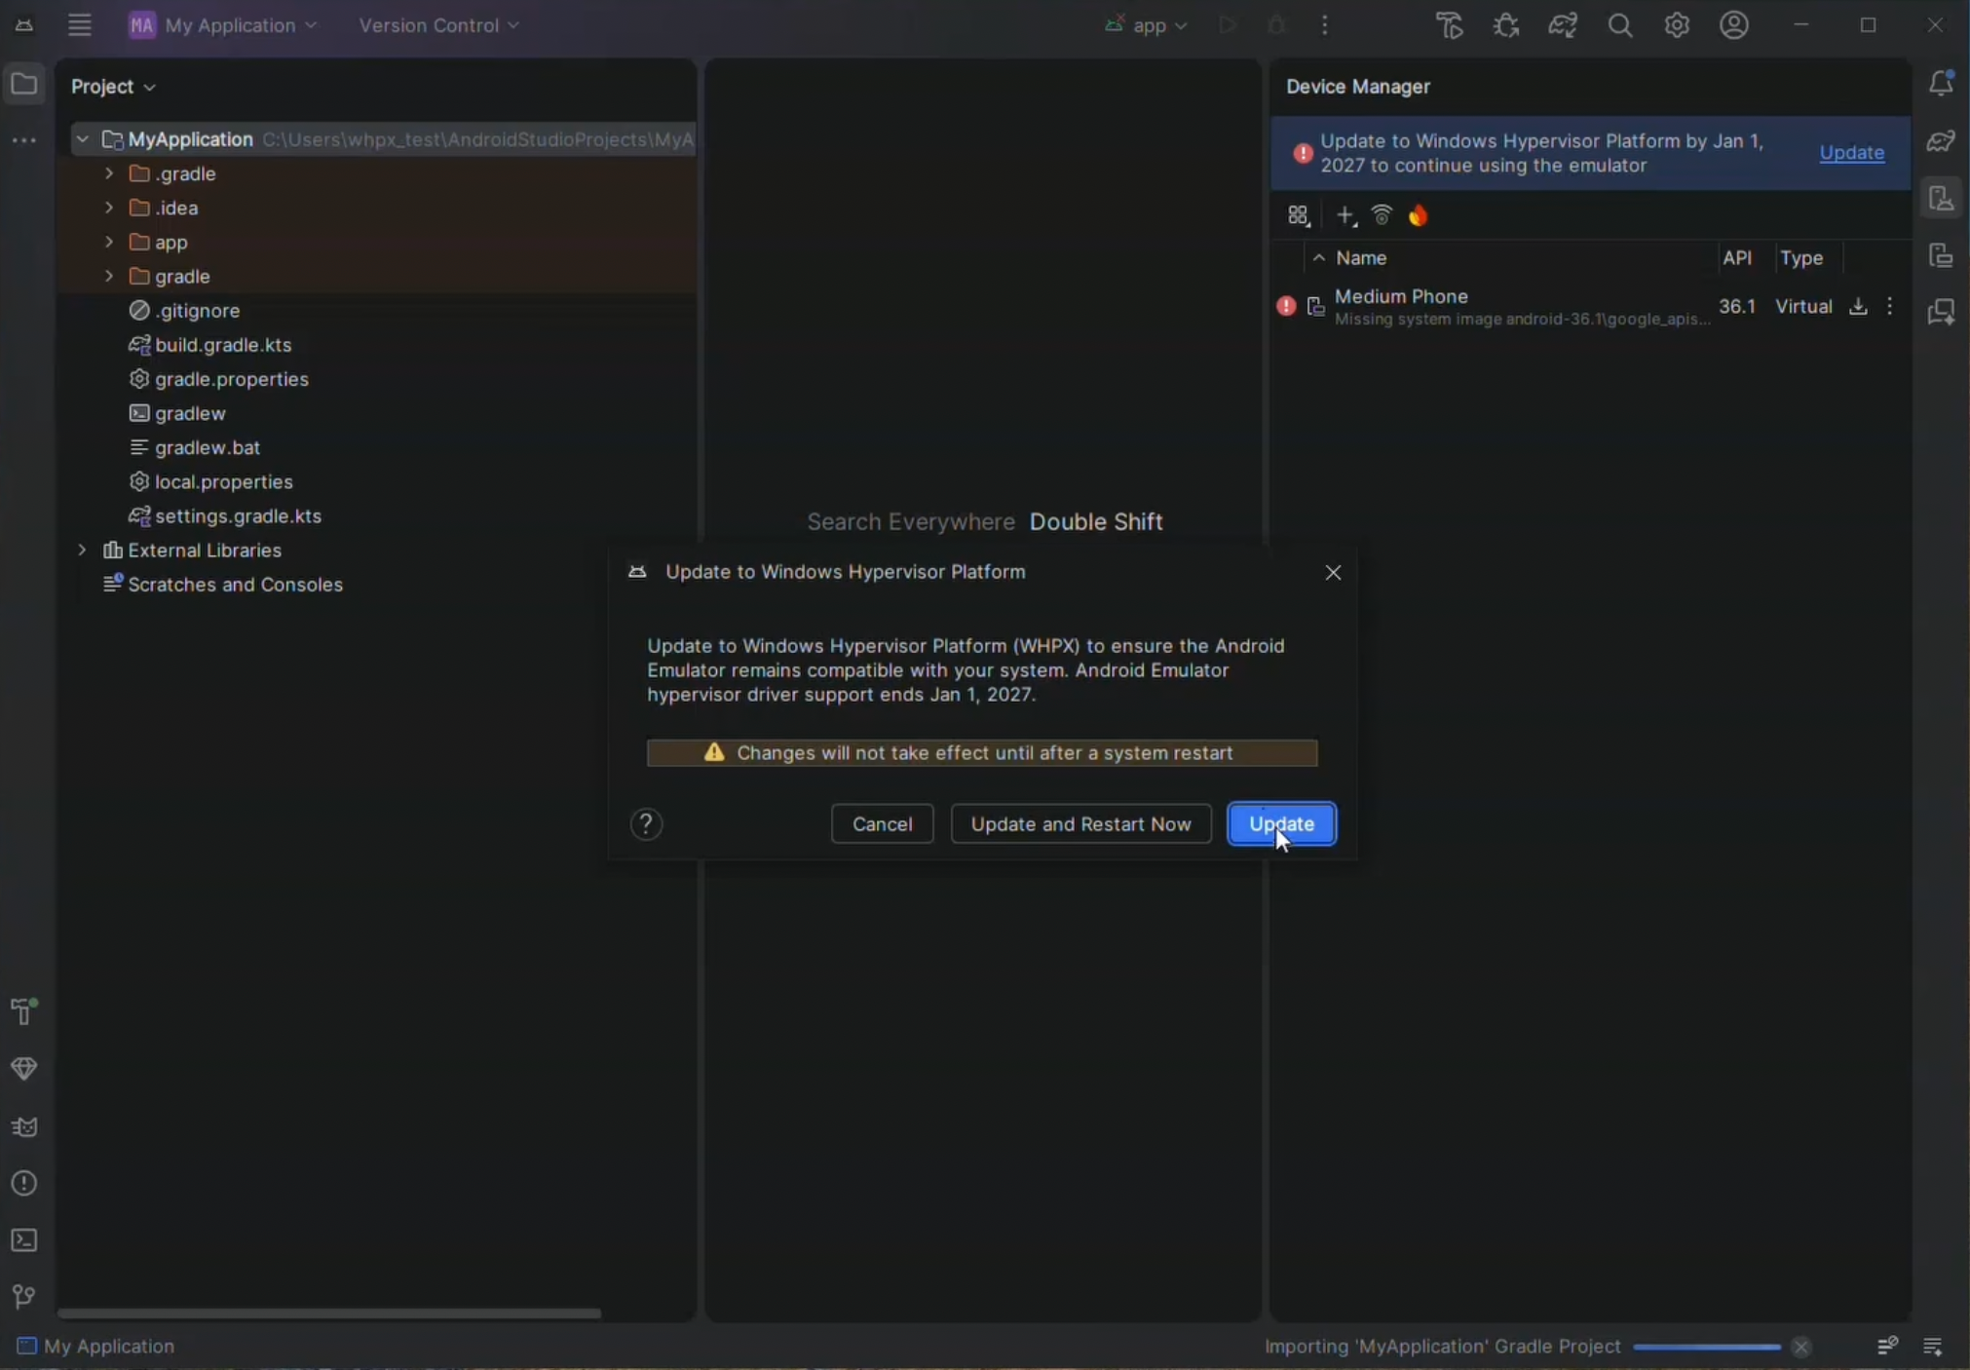The height and width of the screenshot is (1370, 1970).
Task: Open Search Everywhere magnifier icon
Action: [1619, 25]
